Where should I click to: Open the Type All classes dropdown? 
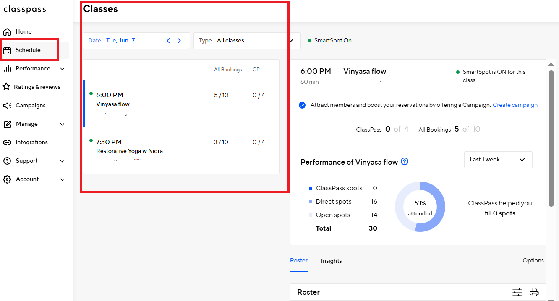tap(247, 41)
